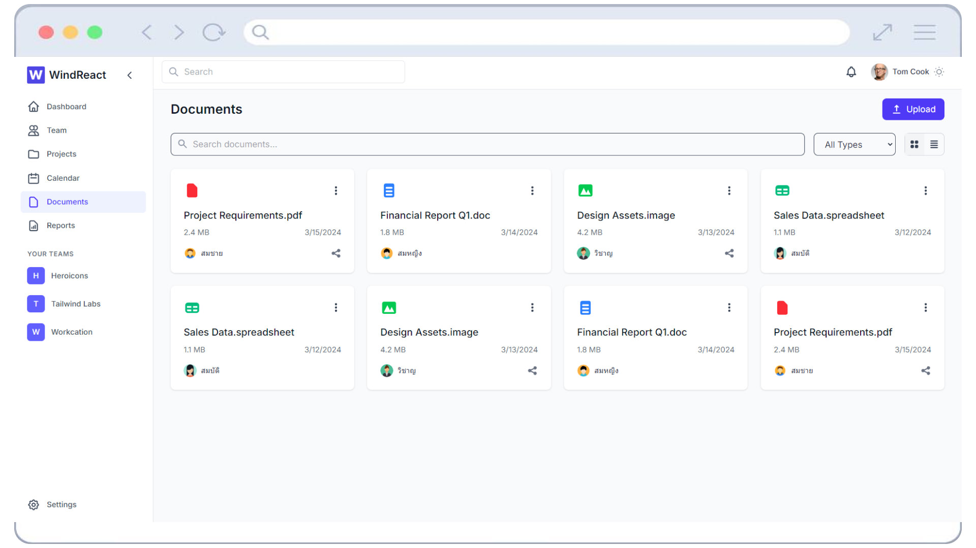Click the 3/15/2024 date on top-row PDF card
The image size is (976, 548).
pyautogui.click(x=323, y=233)
